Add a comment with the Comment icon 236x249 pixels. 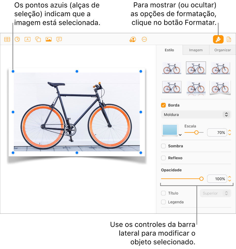[59, 39]
